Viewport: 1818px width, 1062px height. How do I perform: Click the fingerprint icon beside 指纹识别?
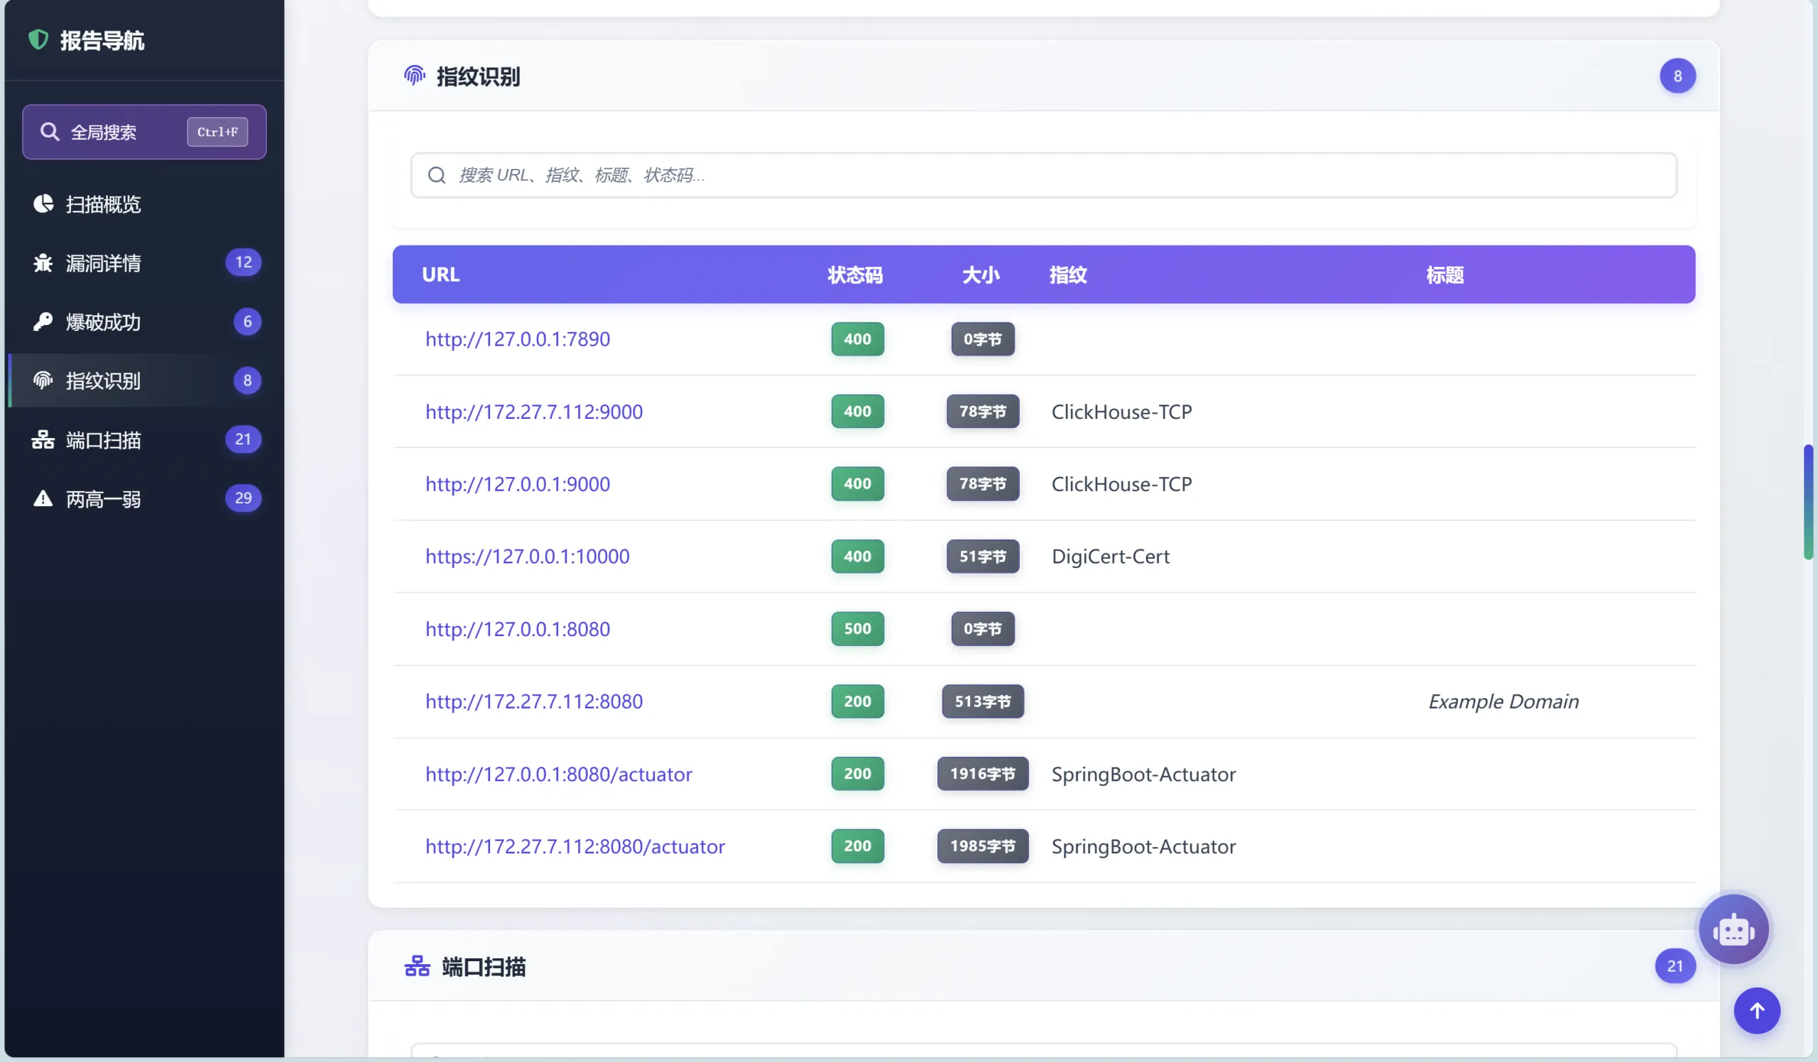[x=43, y=381]
